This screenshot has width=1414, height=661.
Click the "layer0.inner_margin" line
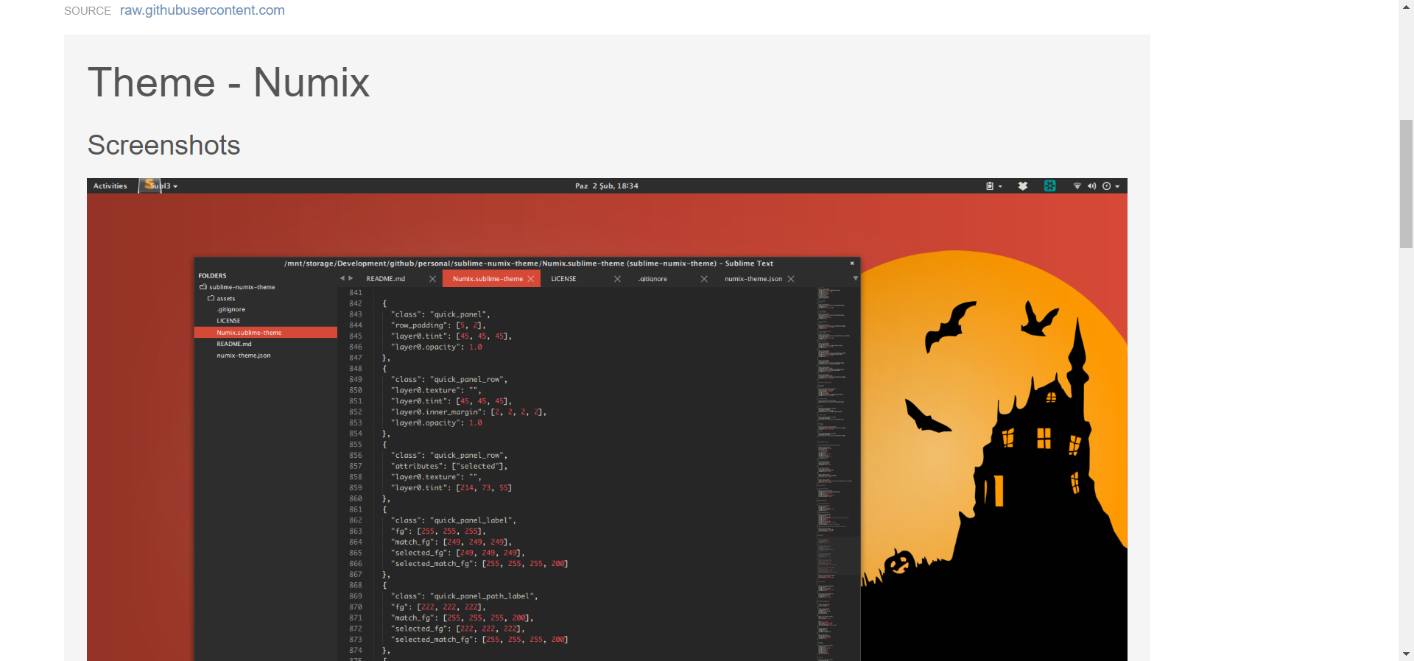(x=468, y=412)
